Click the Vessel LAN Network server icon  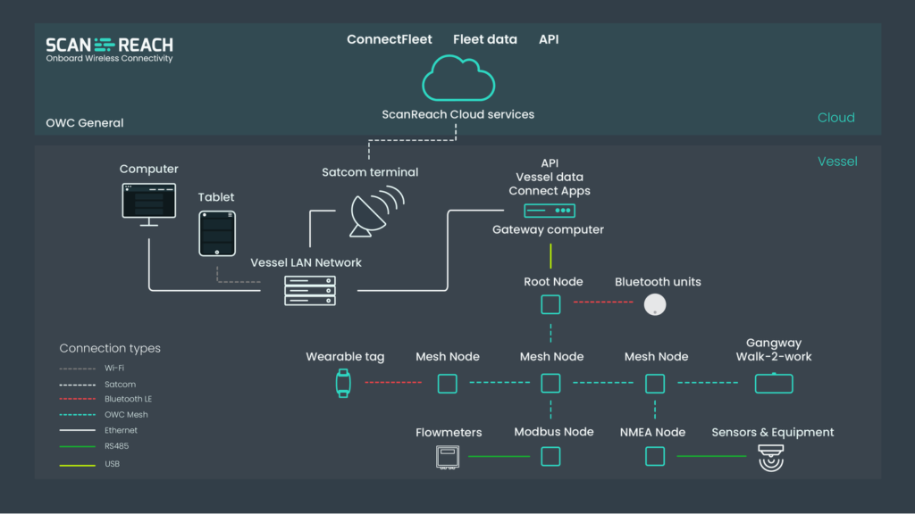[x=310, y=291]
